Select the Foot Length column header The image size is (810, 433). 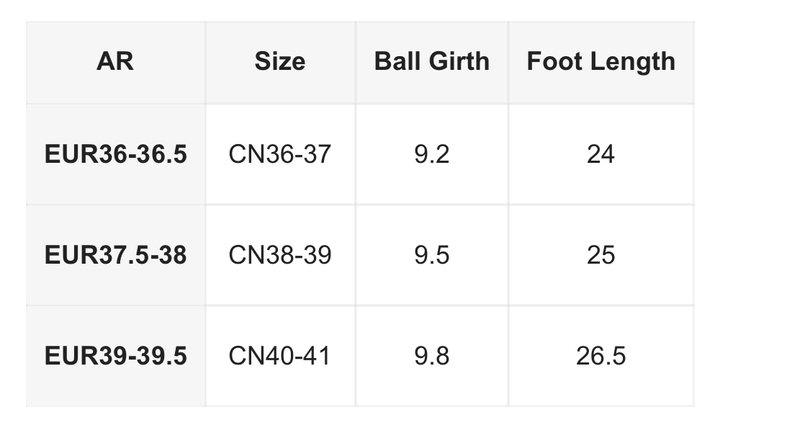pos(600,61)
